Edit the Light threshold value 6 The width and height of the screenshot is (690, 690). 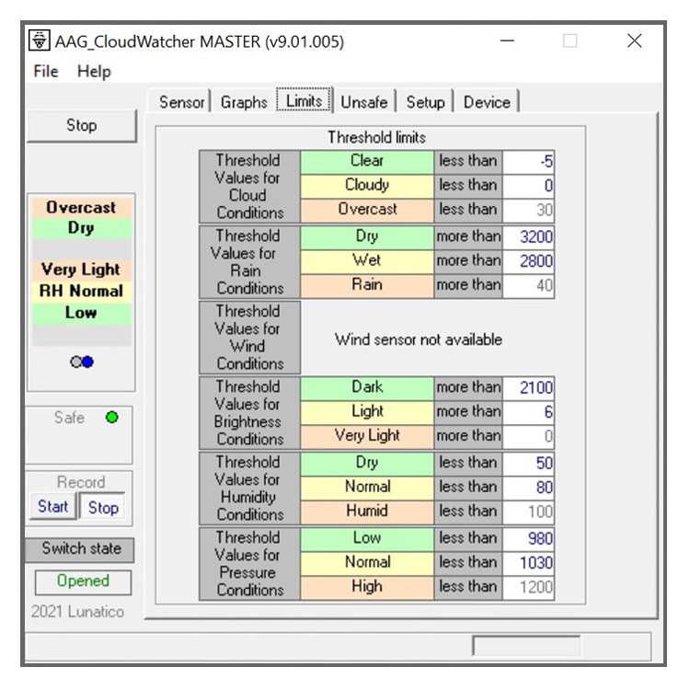pos(528,412)
